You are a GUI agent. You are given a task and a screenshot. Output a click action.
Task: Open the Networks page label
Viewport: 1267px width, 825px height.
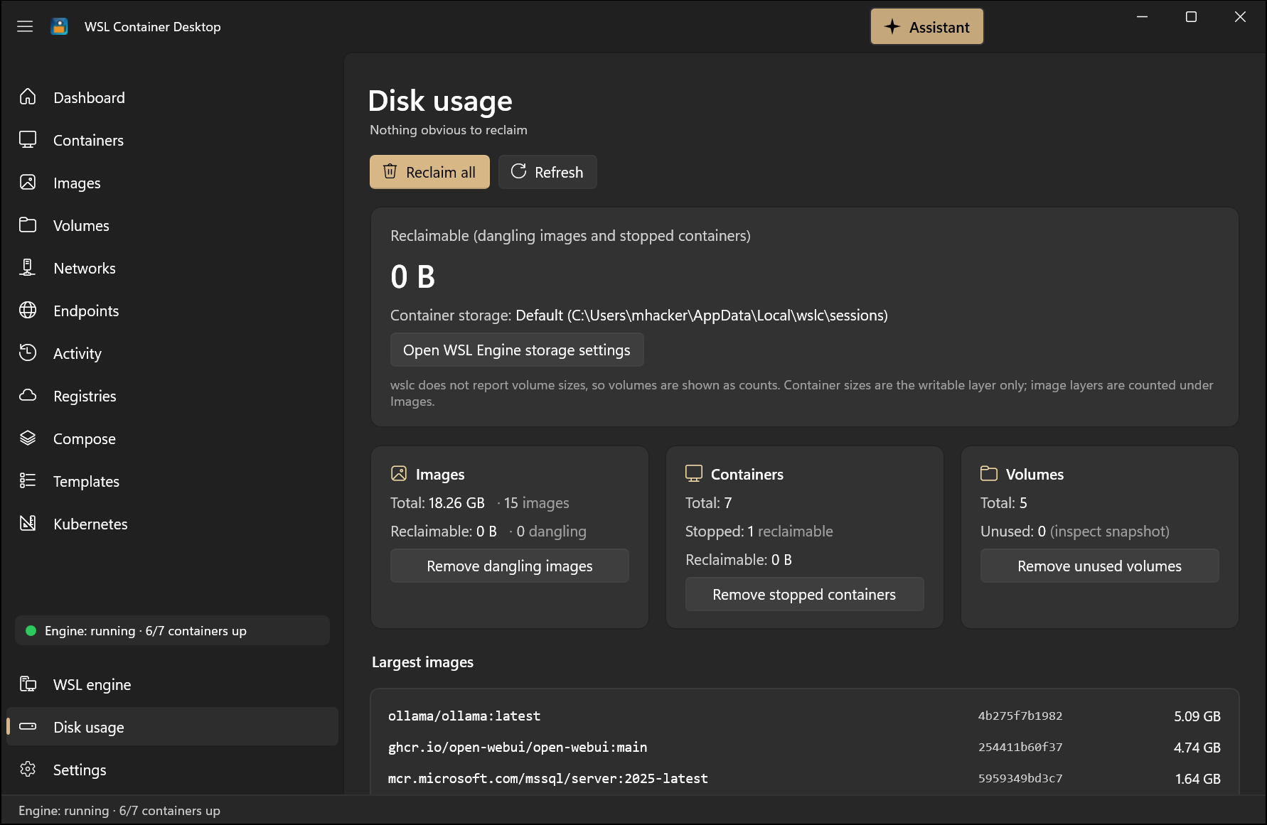(85, 269)
